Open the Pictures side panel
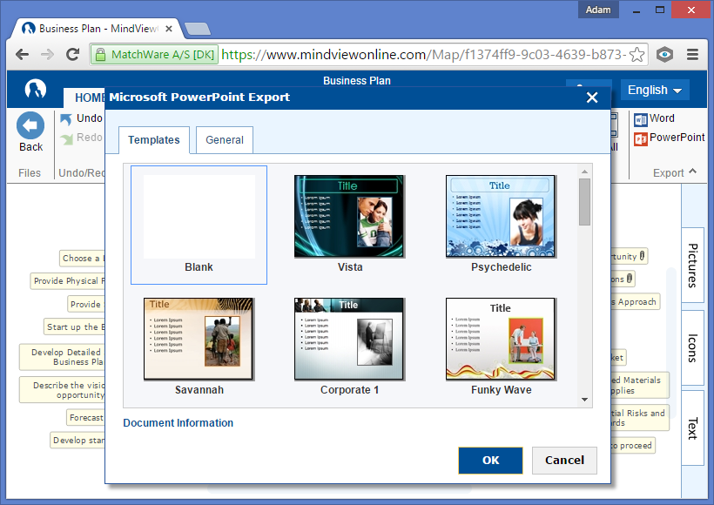This screenshot has width=714, height=505. (692, 266)
